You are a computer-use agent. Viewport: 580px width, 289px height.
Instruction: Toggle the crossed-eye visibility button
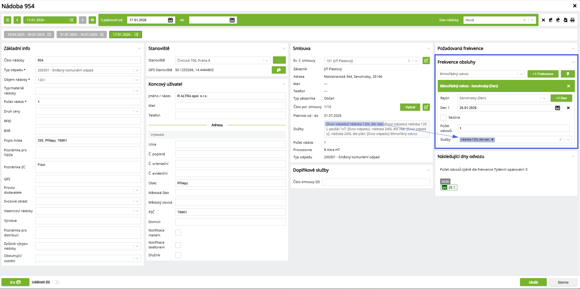(92, 20)
